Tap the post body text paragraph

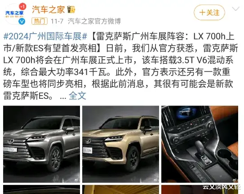click(x=120, y=66)
